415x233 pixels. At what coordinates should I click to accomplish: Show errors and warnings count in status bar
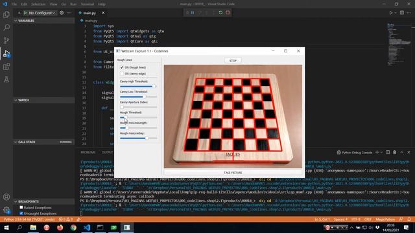pyautogui.click(x=65, y=219)
